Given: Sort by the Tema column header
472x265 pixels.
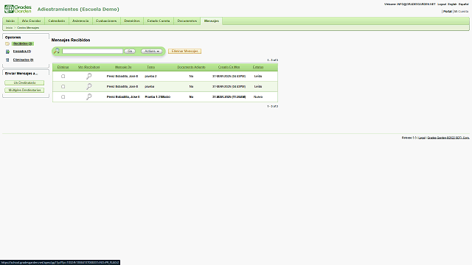Looking at the screenshot, I should click(150, 67).
